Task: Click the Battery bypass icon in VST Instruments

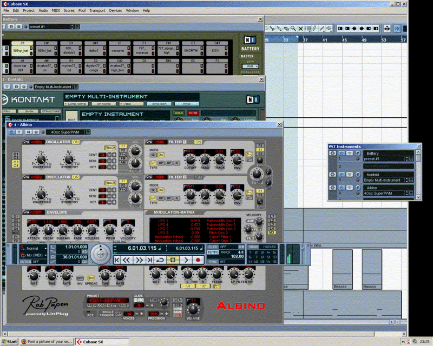Action: [350, 153]
